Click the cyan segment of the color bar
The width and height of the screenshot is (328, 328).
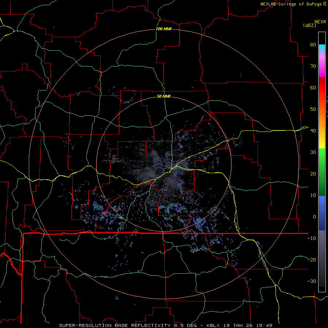coord(322,48)
